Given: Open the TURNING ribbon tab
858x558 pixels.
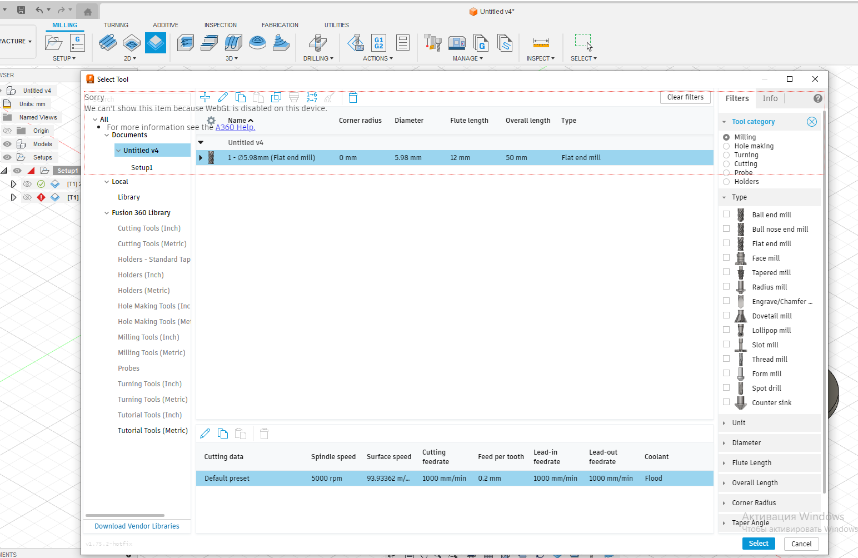Looking at the screenshot, I should point(116,25).
